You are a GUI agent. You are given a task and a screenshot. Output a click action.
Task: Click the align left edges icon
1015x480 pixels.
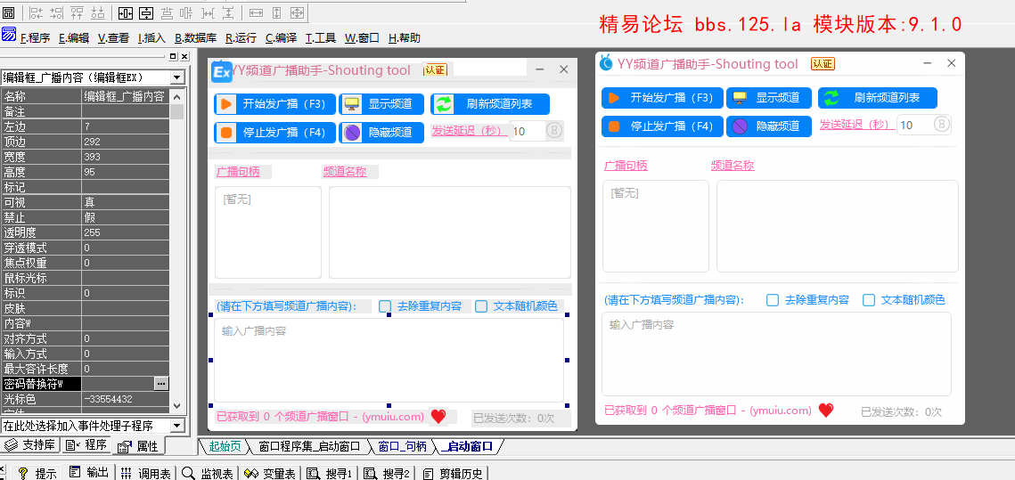click(x=37, y=12)
